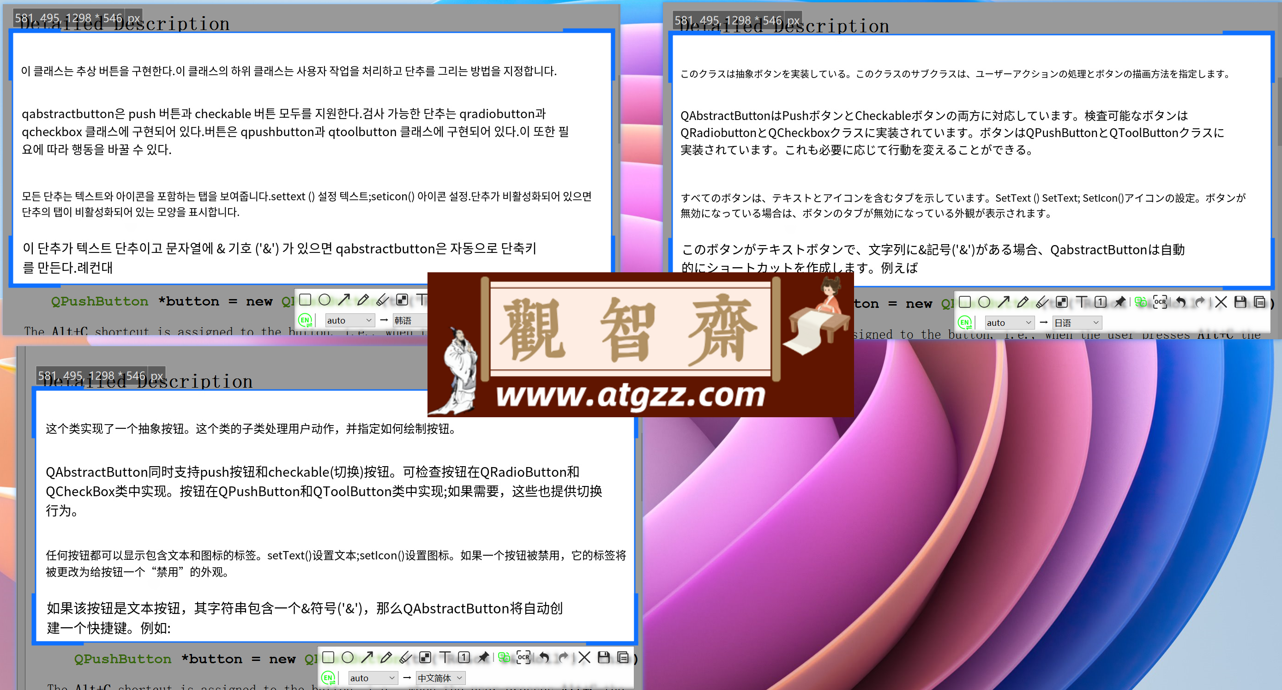1282x690 pixels.
Task: Open auto source dropdown beside 韩语
Action: [350, 320]
